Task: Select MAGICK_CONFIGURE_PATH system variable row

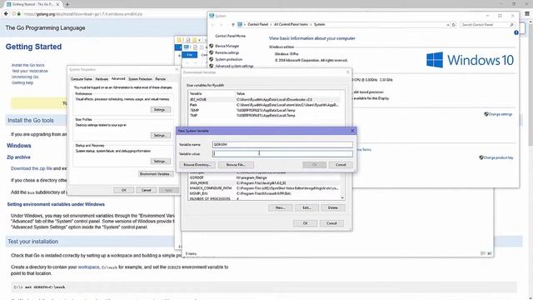Action: click(264, 188)
